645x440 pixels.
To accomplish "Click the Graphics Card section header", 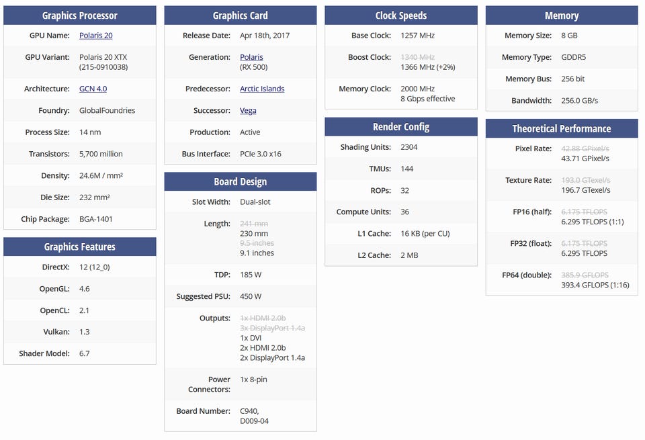I will 241,15.
